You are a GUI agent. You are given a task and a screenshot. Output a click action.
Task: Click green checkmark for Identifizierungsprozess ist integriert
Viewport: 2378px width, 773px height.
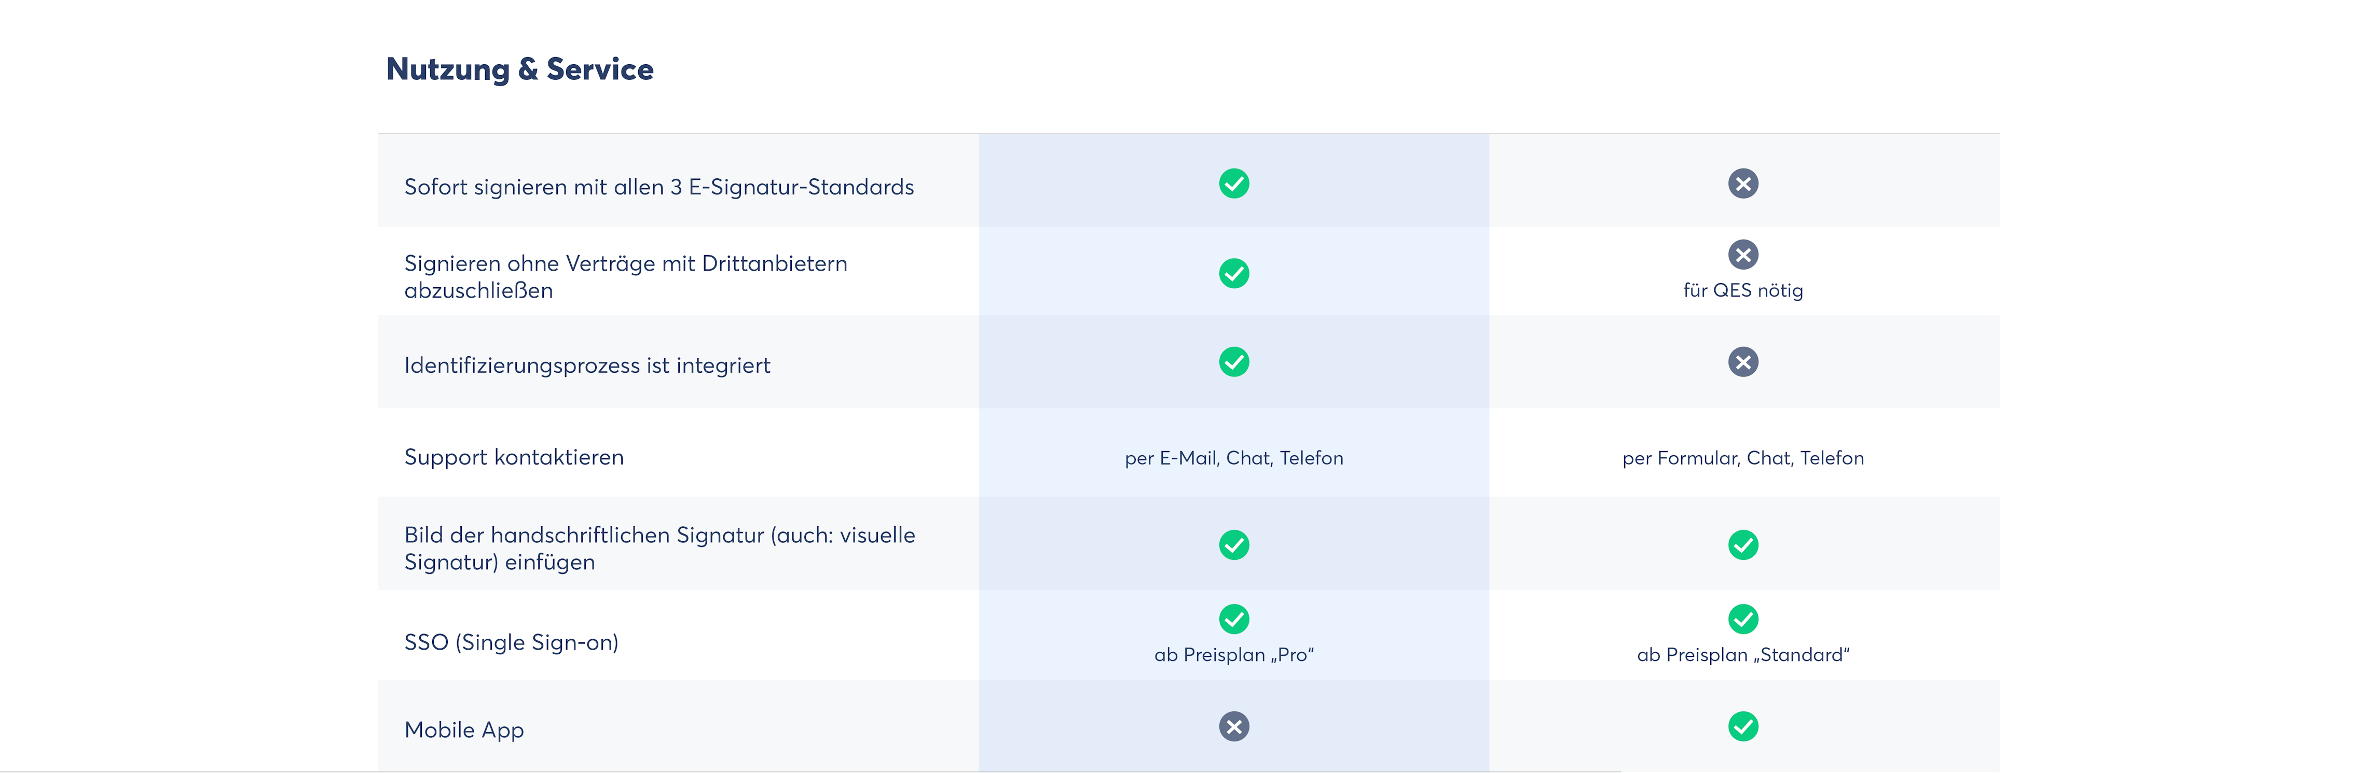(1233, 362)
